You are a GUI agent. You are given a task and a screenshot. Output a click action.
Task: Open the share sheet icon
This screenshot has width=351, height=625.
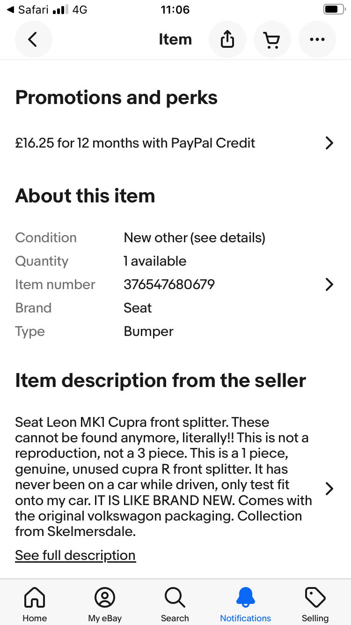(227, 39)
